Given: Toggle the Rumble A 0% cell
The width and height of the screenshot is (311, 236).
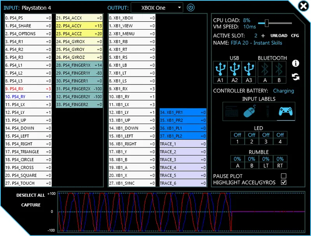Looking at the screenshot, I should tap(237, 159).
